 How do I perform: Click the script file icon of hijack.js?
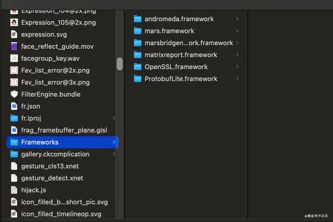pyautogui.click(x=14, y=190)
